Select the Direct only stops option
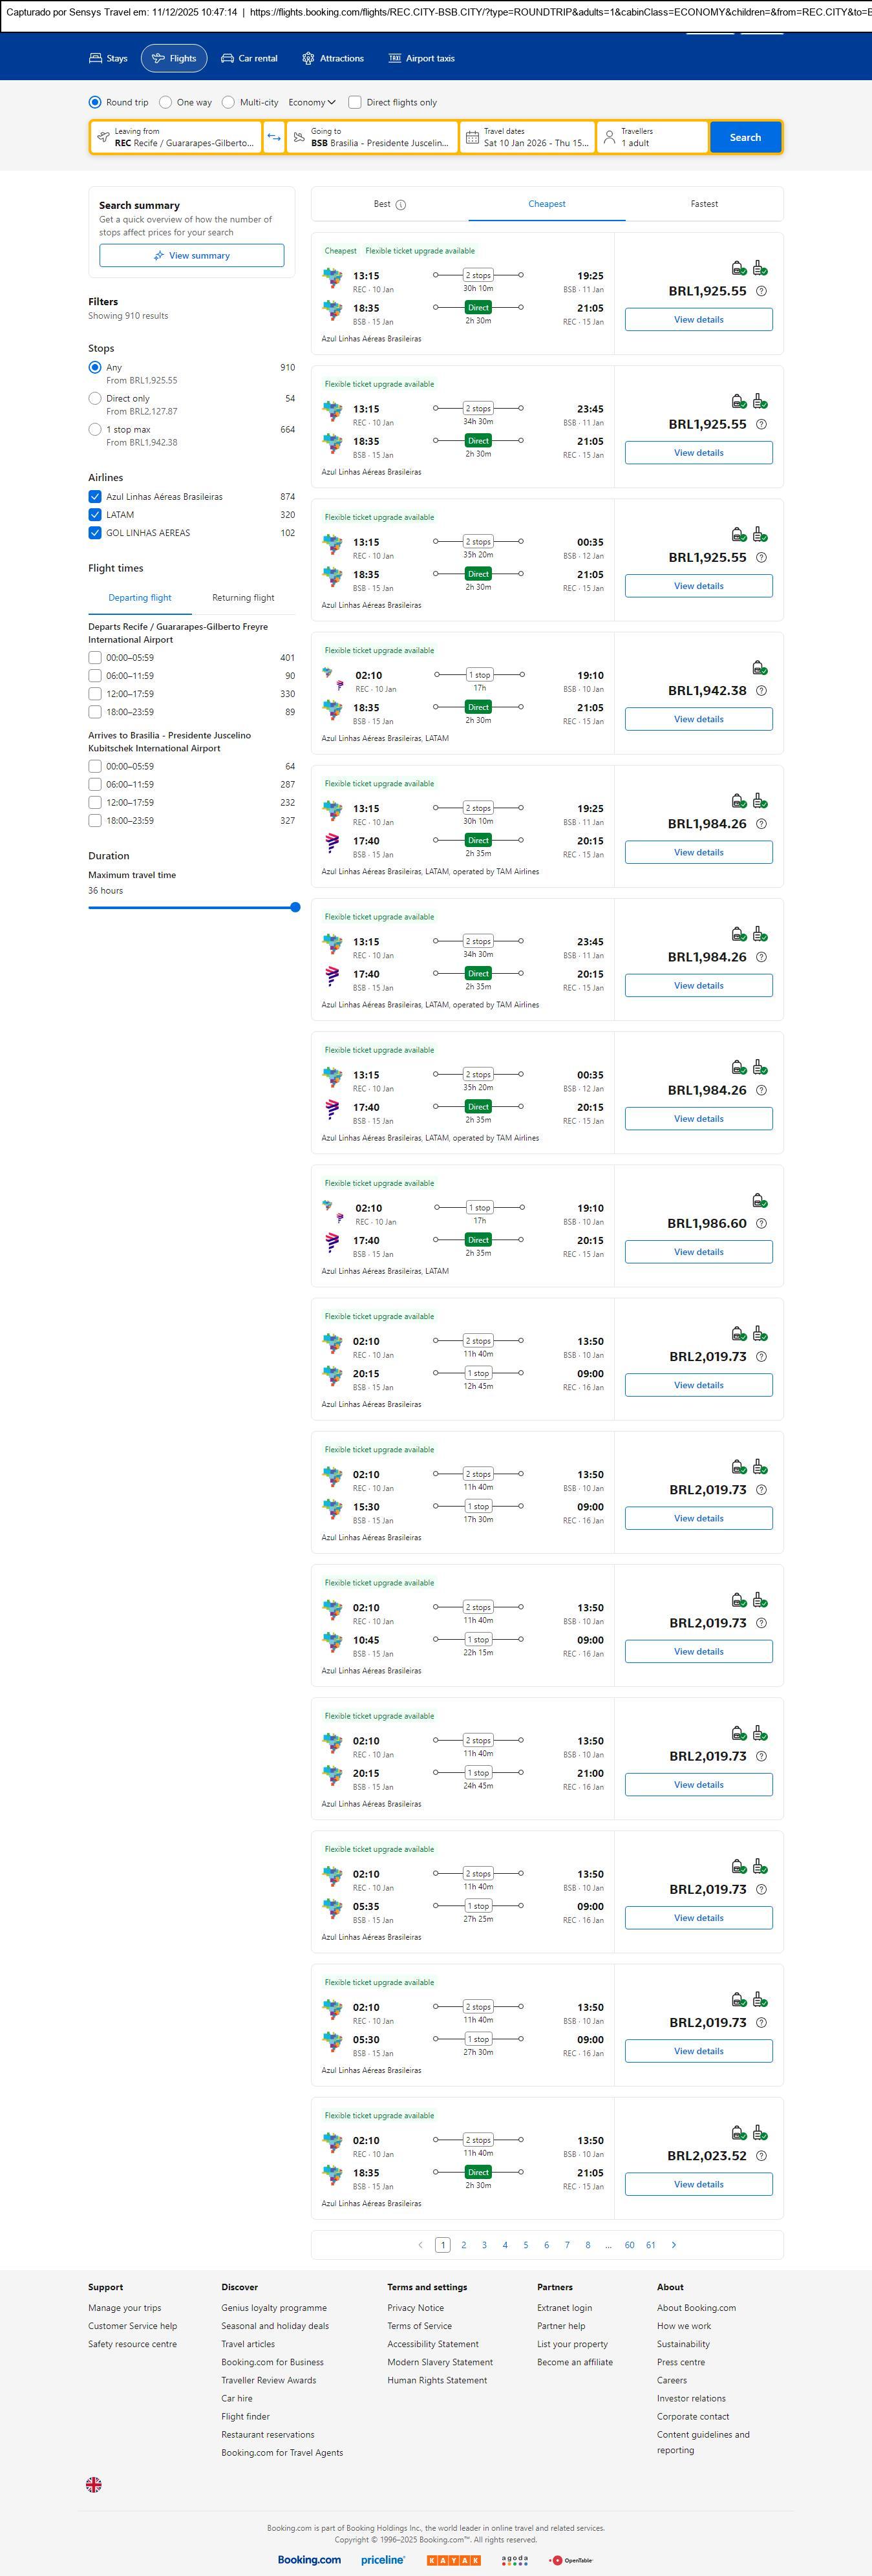Viewport: 872px width, 2576px height. 95,399
